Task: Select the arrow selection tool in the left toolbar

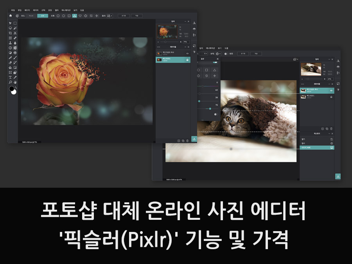Action: (10, 23)
